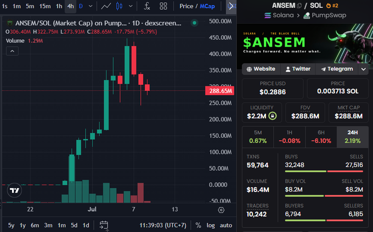Click the buys/sells ratio bar
Viewport: 373px width, 232px height.
pos(324,171)
